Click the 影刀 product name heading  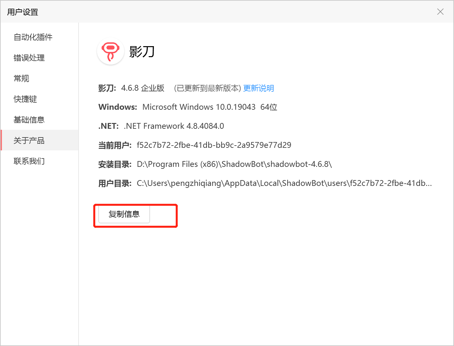tap(142, 51)
